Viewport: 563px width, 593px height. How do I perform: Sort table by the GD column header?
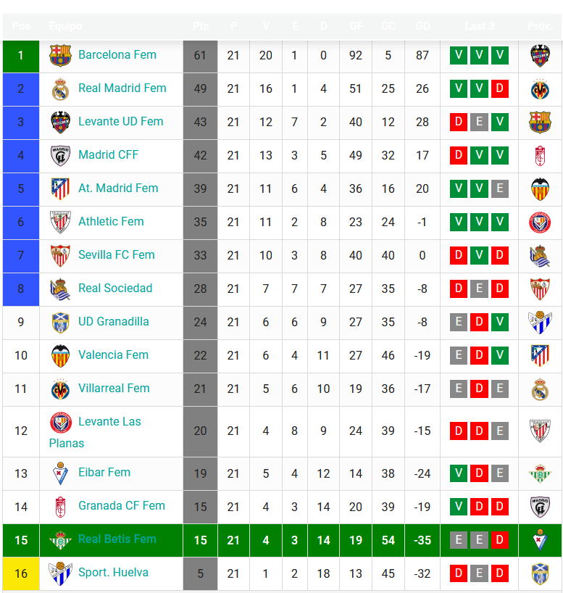tap(422, 26)
